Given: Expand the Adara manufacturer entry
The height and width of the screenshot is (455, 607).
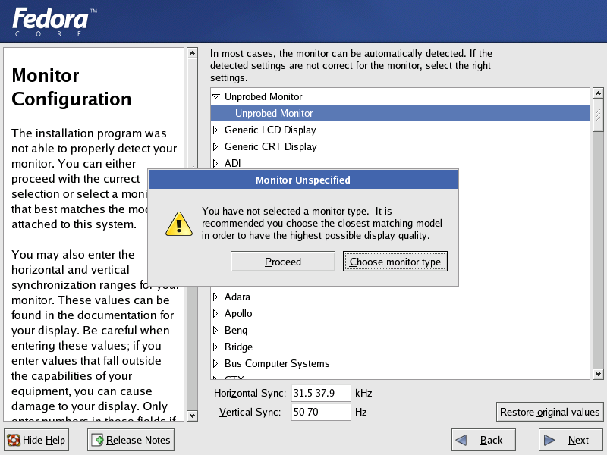Looking at the screenshot, I should [215, 297].
